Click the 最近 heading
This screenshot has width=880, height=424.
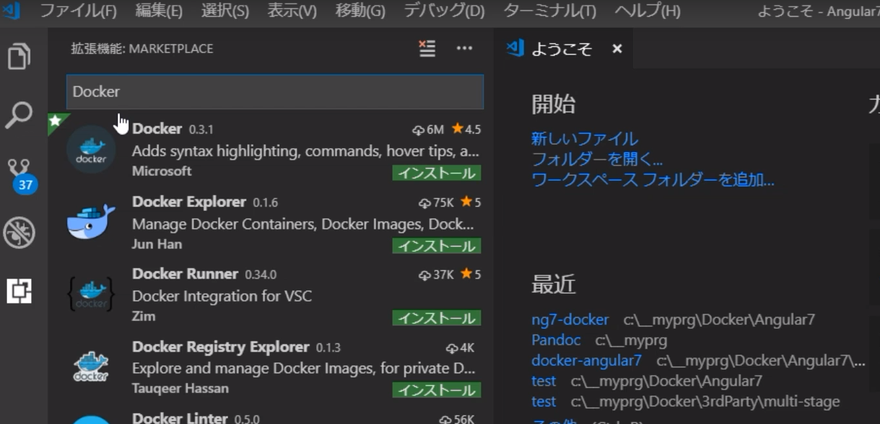click(554, 284)
